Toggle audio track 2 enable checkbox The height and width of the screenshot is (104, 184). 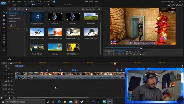coord(9,89)
